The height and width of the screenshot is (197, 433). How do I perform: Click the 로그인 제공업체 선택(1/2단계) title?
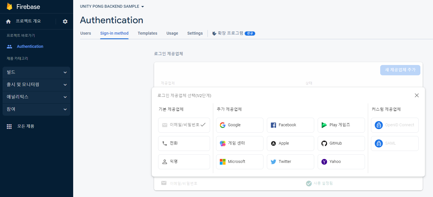click(185, 96)
